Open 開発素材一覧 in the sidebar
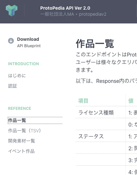Screen dimensions: 137x175 click(22, 141)
